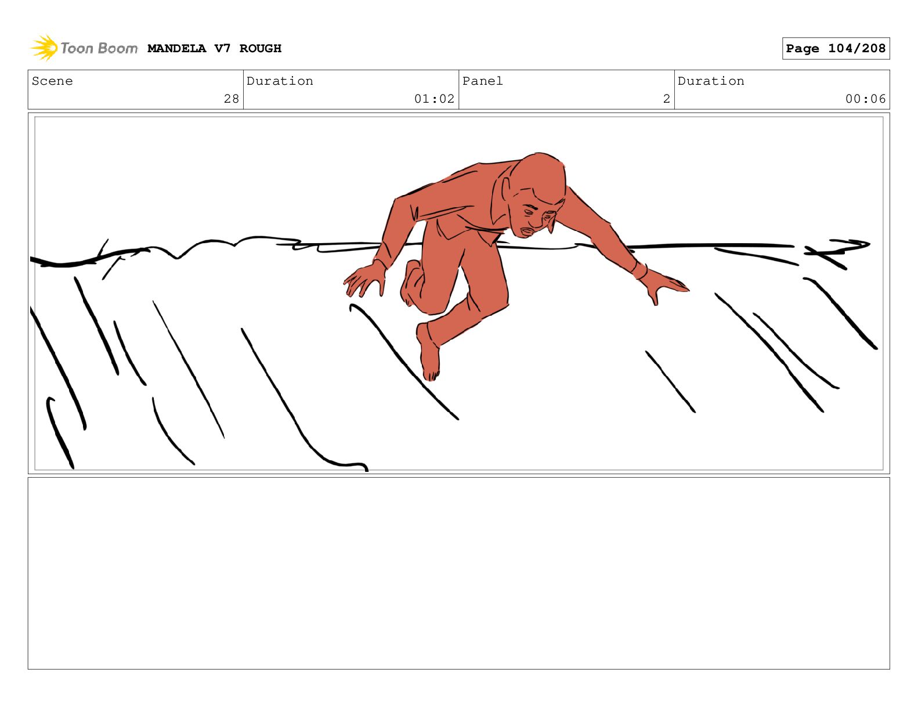Click the Toon Boom logo
918x711 pixels.
point(84,48)
